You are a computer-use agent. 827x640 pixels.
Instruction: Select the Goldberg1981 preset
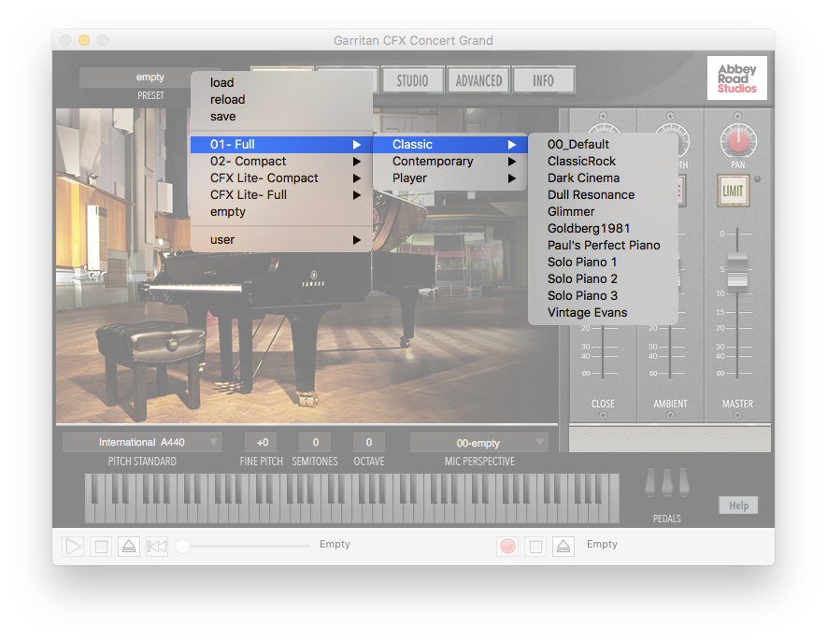(x=603, y=229)
